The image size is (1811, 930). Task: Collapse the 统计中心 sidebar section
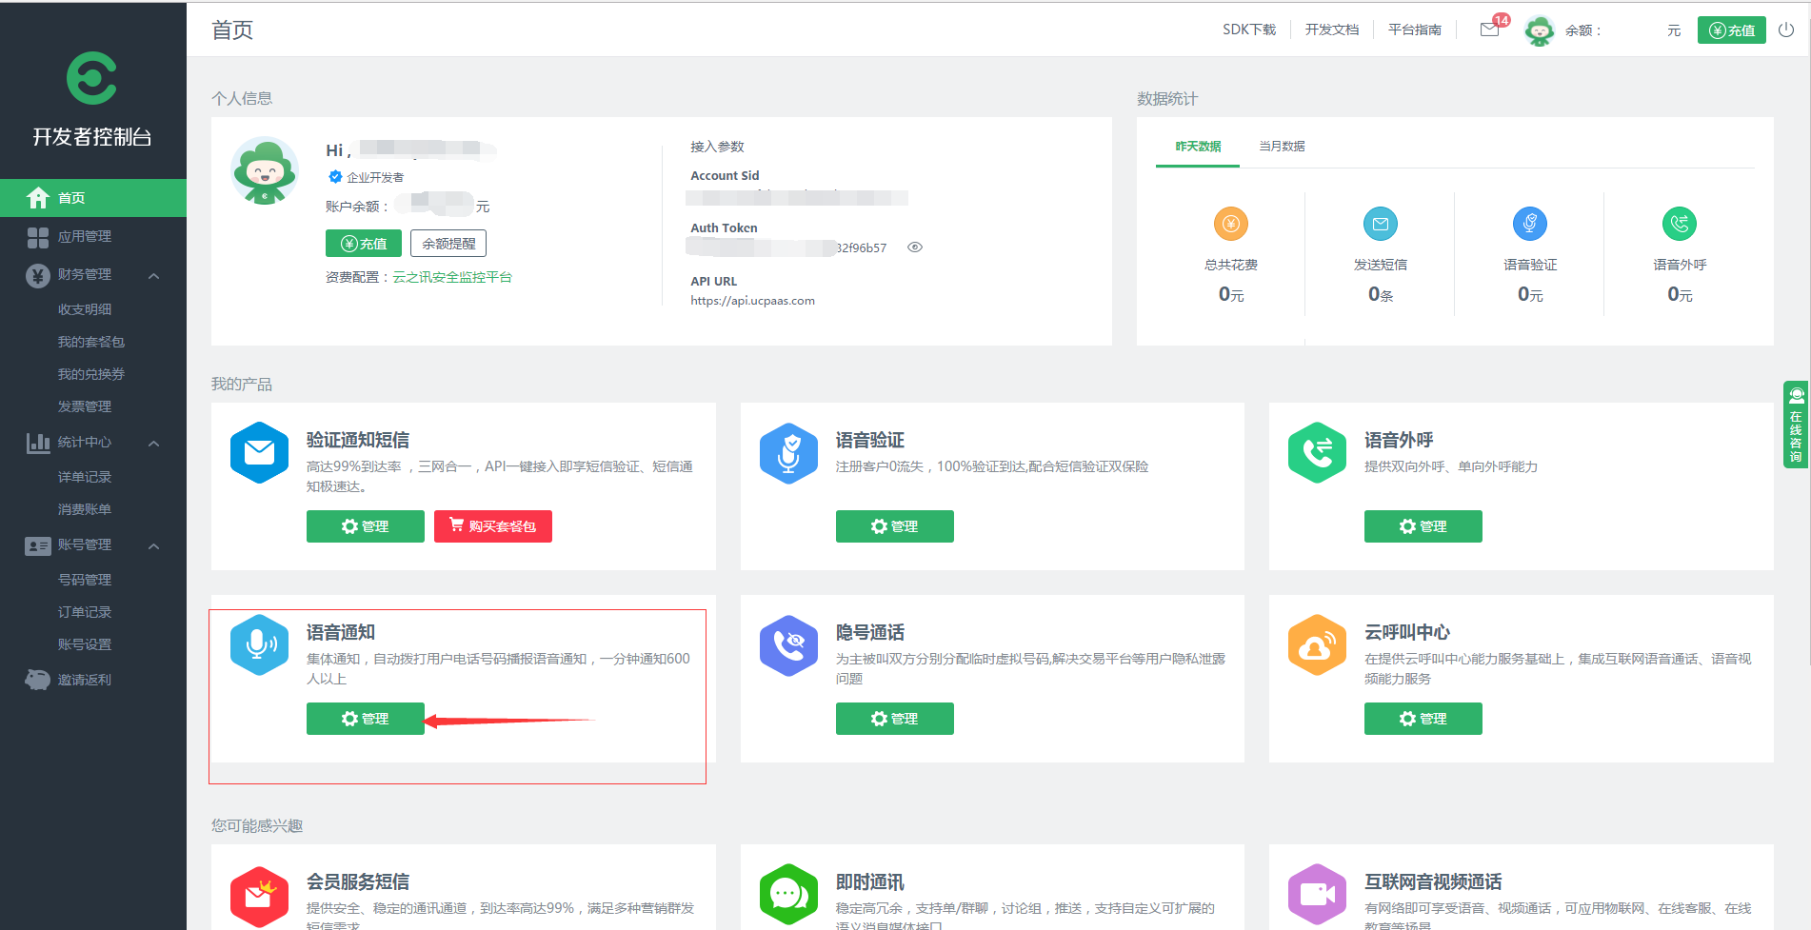153,443
